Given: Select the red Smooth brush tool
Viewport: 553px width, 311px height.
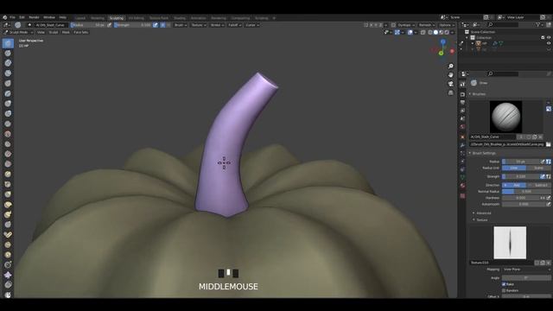Looking at the screenshot, I should (x=8, y=134).
